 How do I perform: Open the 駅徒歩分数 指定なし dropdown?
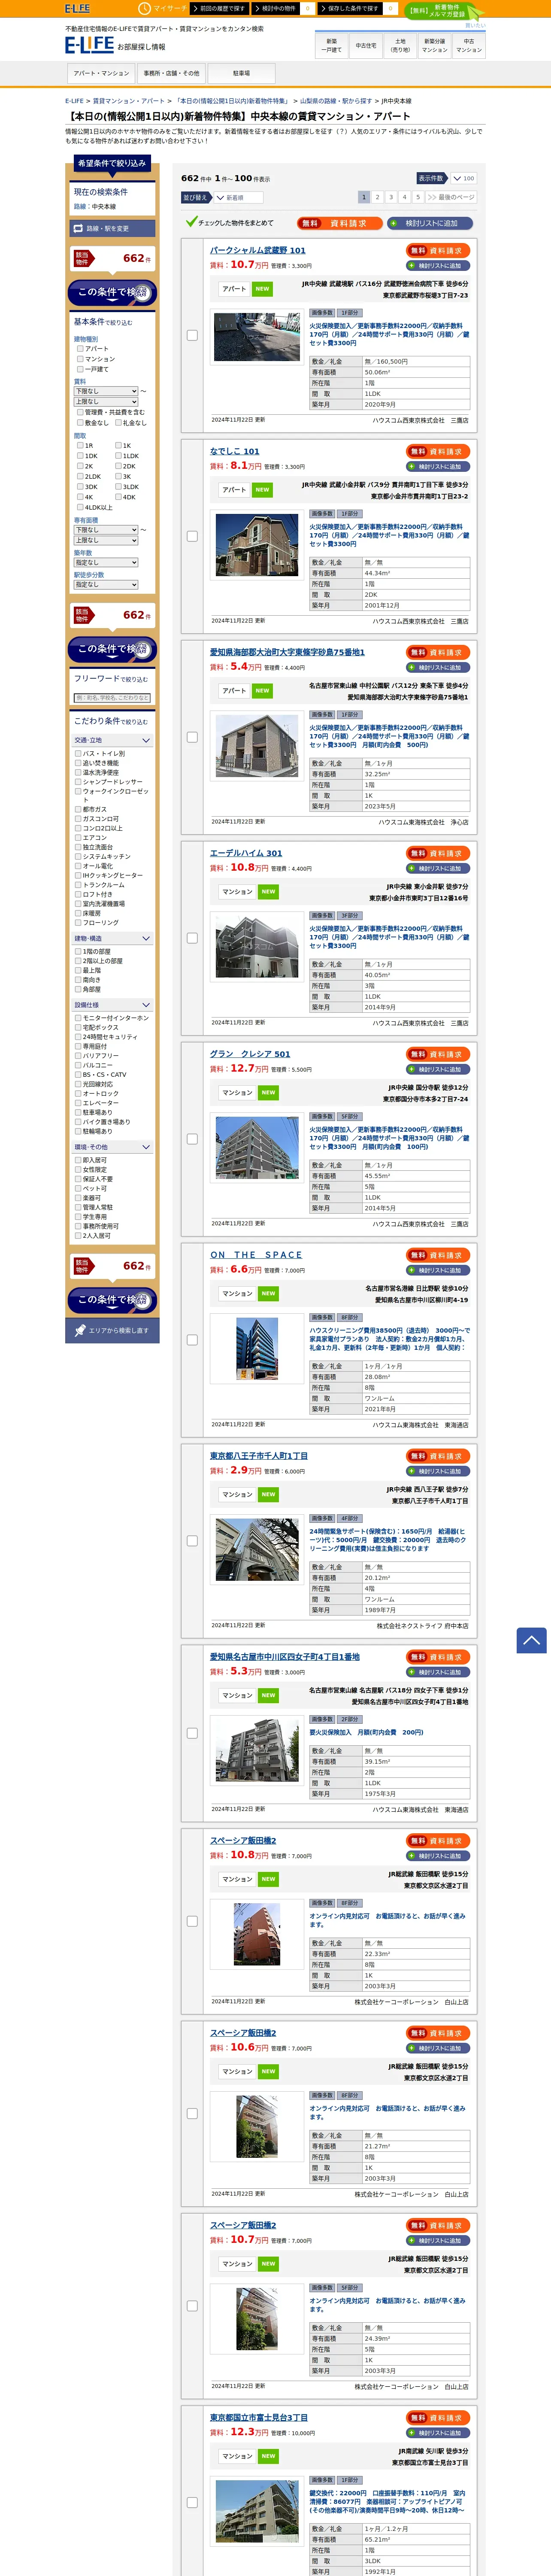[106, 585]
